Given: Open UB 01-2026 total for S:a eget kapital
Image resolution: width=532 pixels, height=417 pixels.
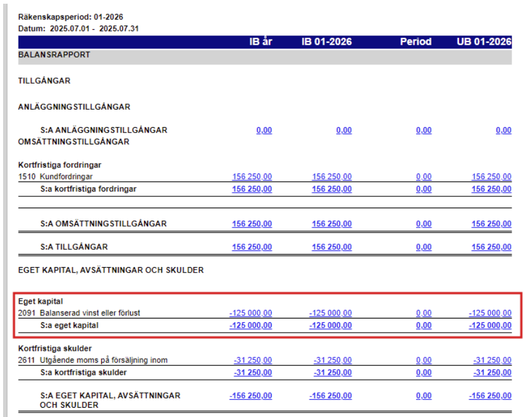Looking at the screenshot, I should point(490,325).
